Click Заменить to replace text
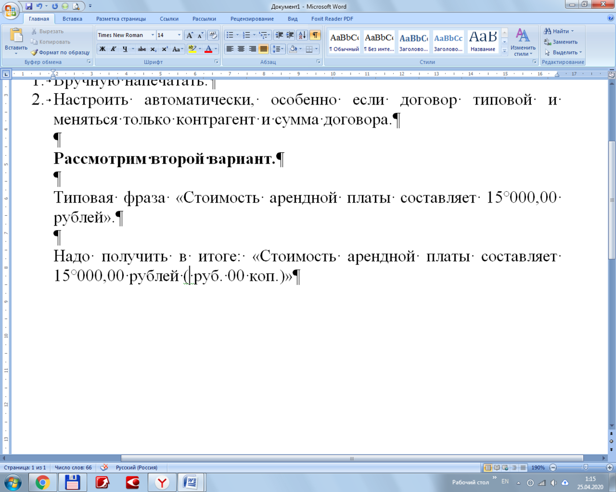The image size is (616, 492). (561, 42)
